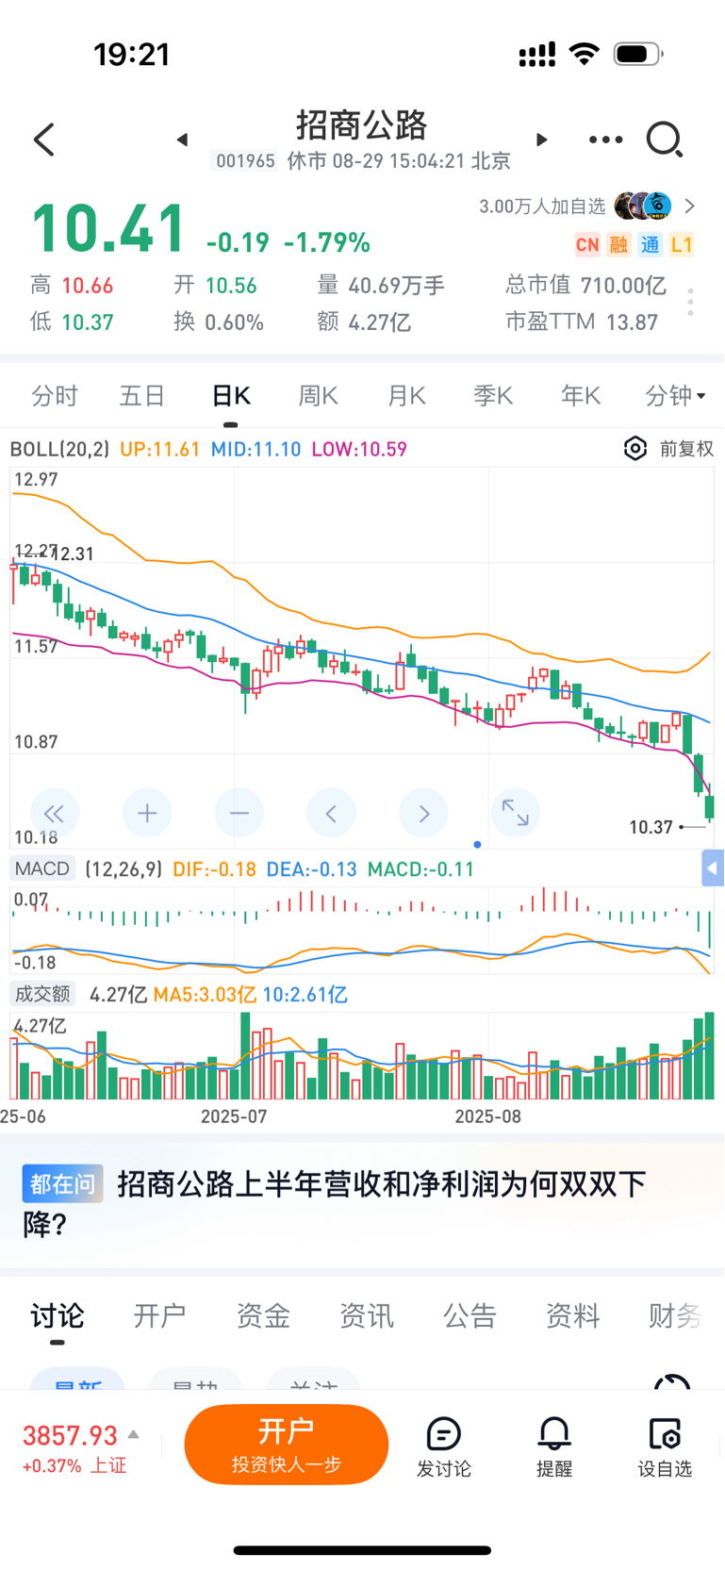Select the 讨论 tab

[58, 1315]
